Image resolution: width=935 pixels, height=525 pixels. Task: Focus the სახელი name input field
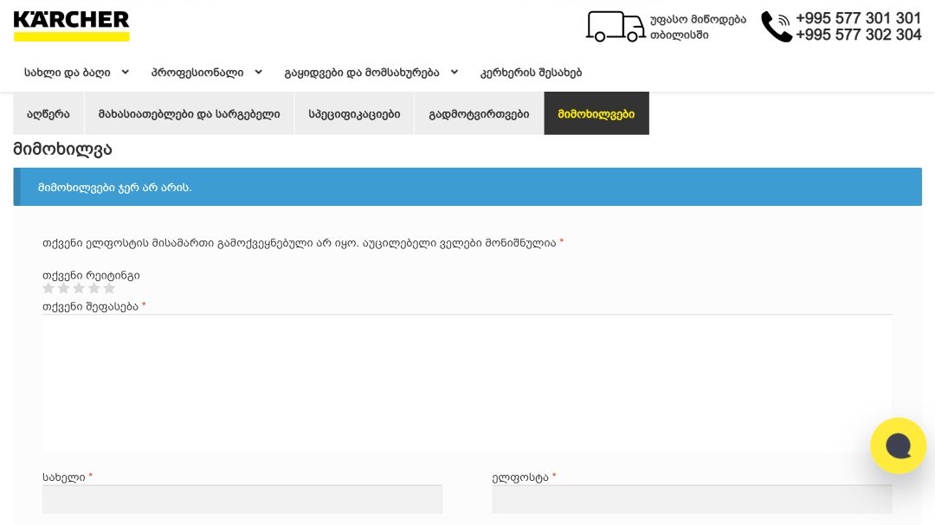(x=242, y=499)
